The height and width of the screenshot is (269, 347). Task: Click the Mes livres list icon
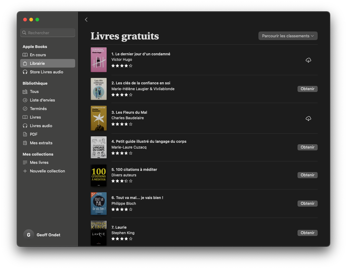pos(25,163)
